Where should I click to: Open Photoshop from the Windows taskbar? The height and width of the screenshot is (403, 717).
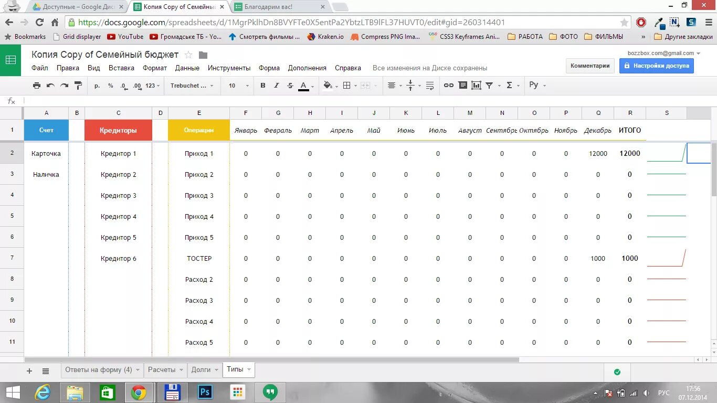coord(204,393)
